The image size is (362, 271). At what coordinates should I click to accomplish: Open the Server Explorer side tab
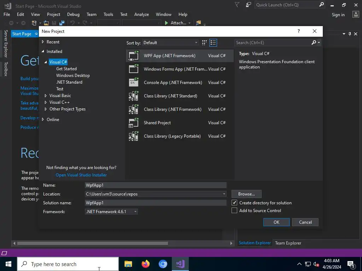[x=6, y=43]
